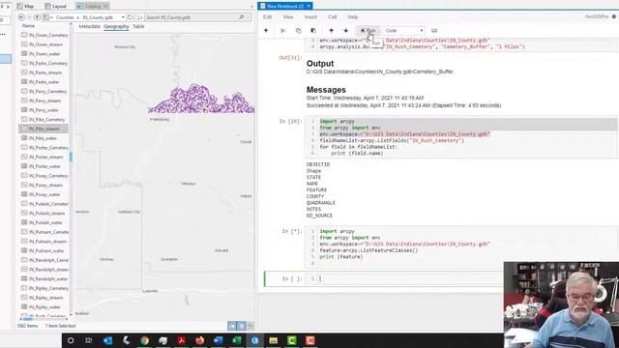
Task: Open the notebook Help menu
Action: pyautogui.click(x=352, y=17)
